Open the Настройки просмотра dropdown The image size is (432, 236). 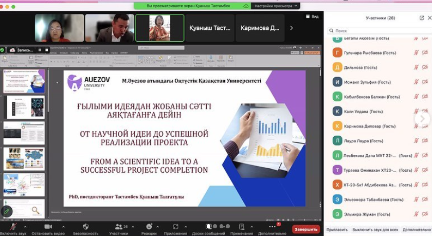[276, 6]
